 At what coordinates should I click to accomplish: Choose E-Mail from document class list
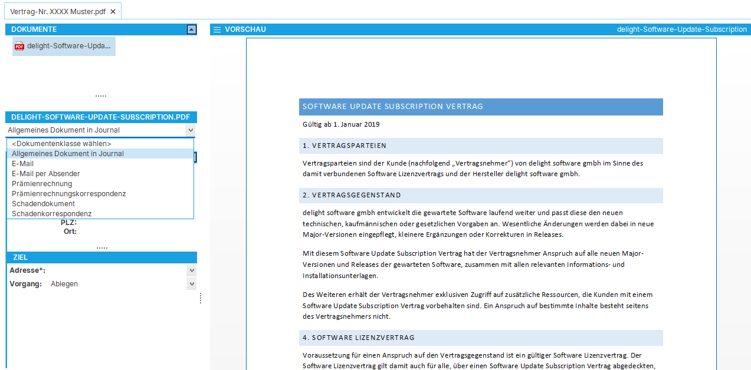point(22,164)
